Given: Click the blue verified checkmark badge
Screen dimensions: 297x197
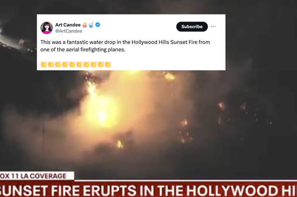Looking at the screenshot, I should coord(98,24).
